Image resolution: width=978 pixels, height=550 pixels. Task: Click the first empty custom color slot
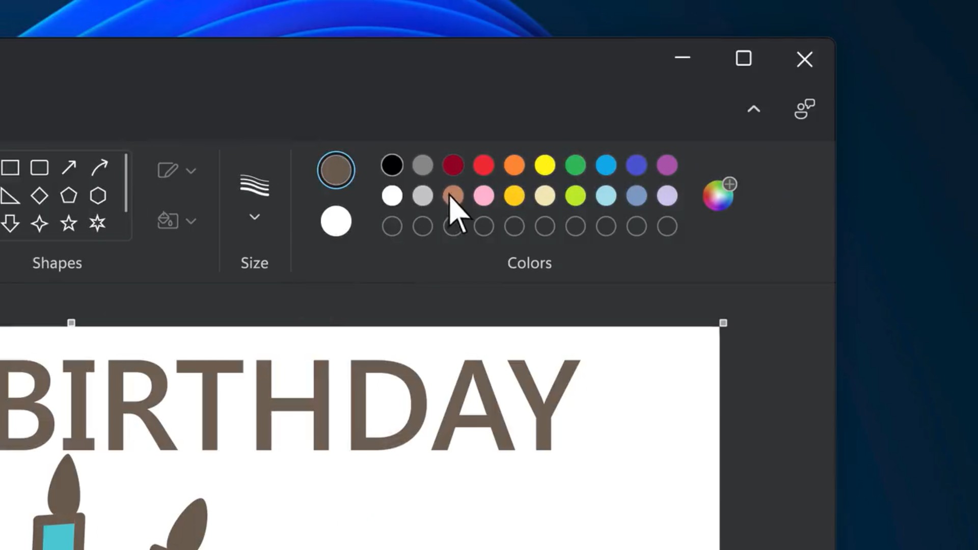pyautogui.click(x=392, y=226)
